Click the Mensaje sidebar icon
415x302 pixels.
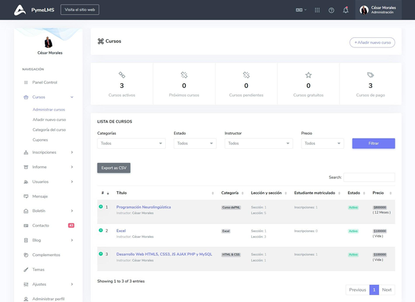26,196
